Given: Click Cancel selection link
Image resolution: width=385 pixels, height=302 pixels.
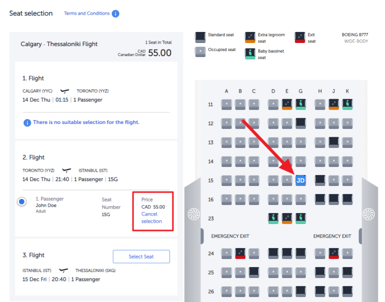Looking at the screenshot, I should point(151,217).
